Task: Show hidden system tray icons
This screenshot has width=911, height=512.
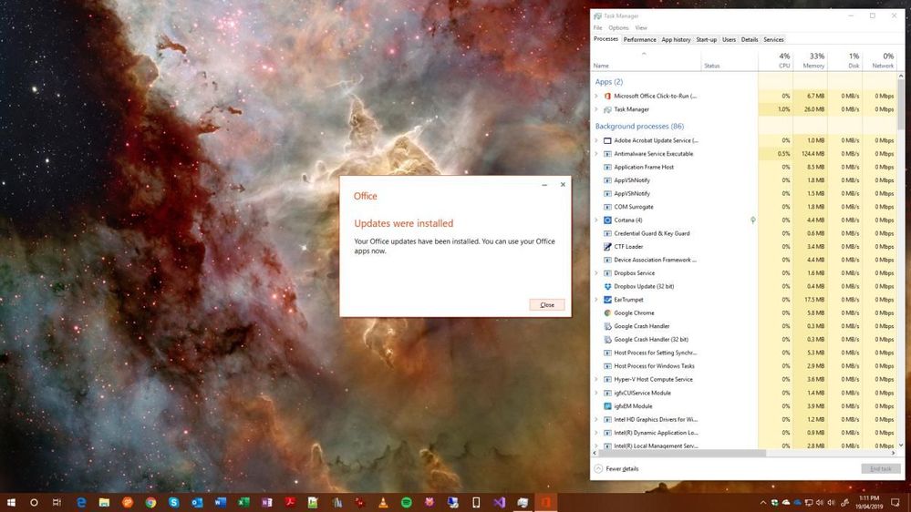Action: pyautogui.click(x=763, y=503)
